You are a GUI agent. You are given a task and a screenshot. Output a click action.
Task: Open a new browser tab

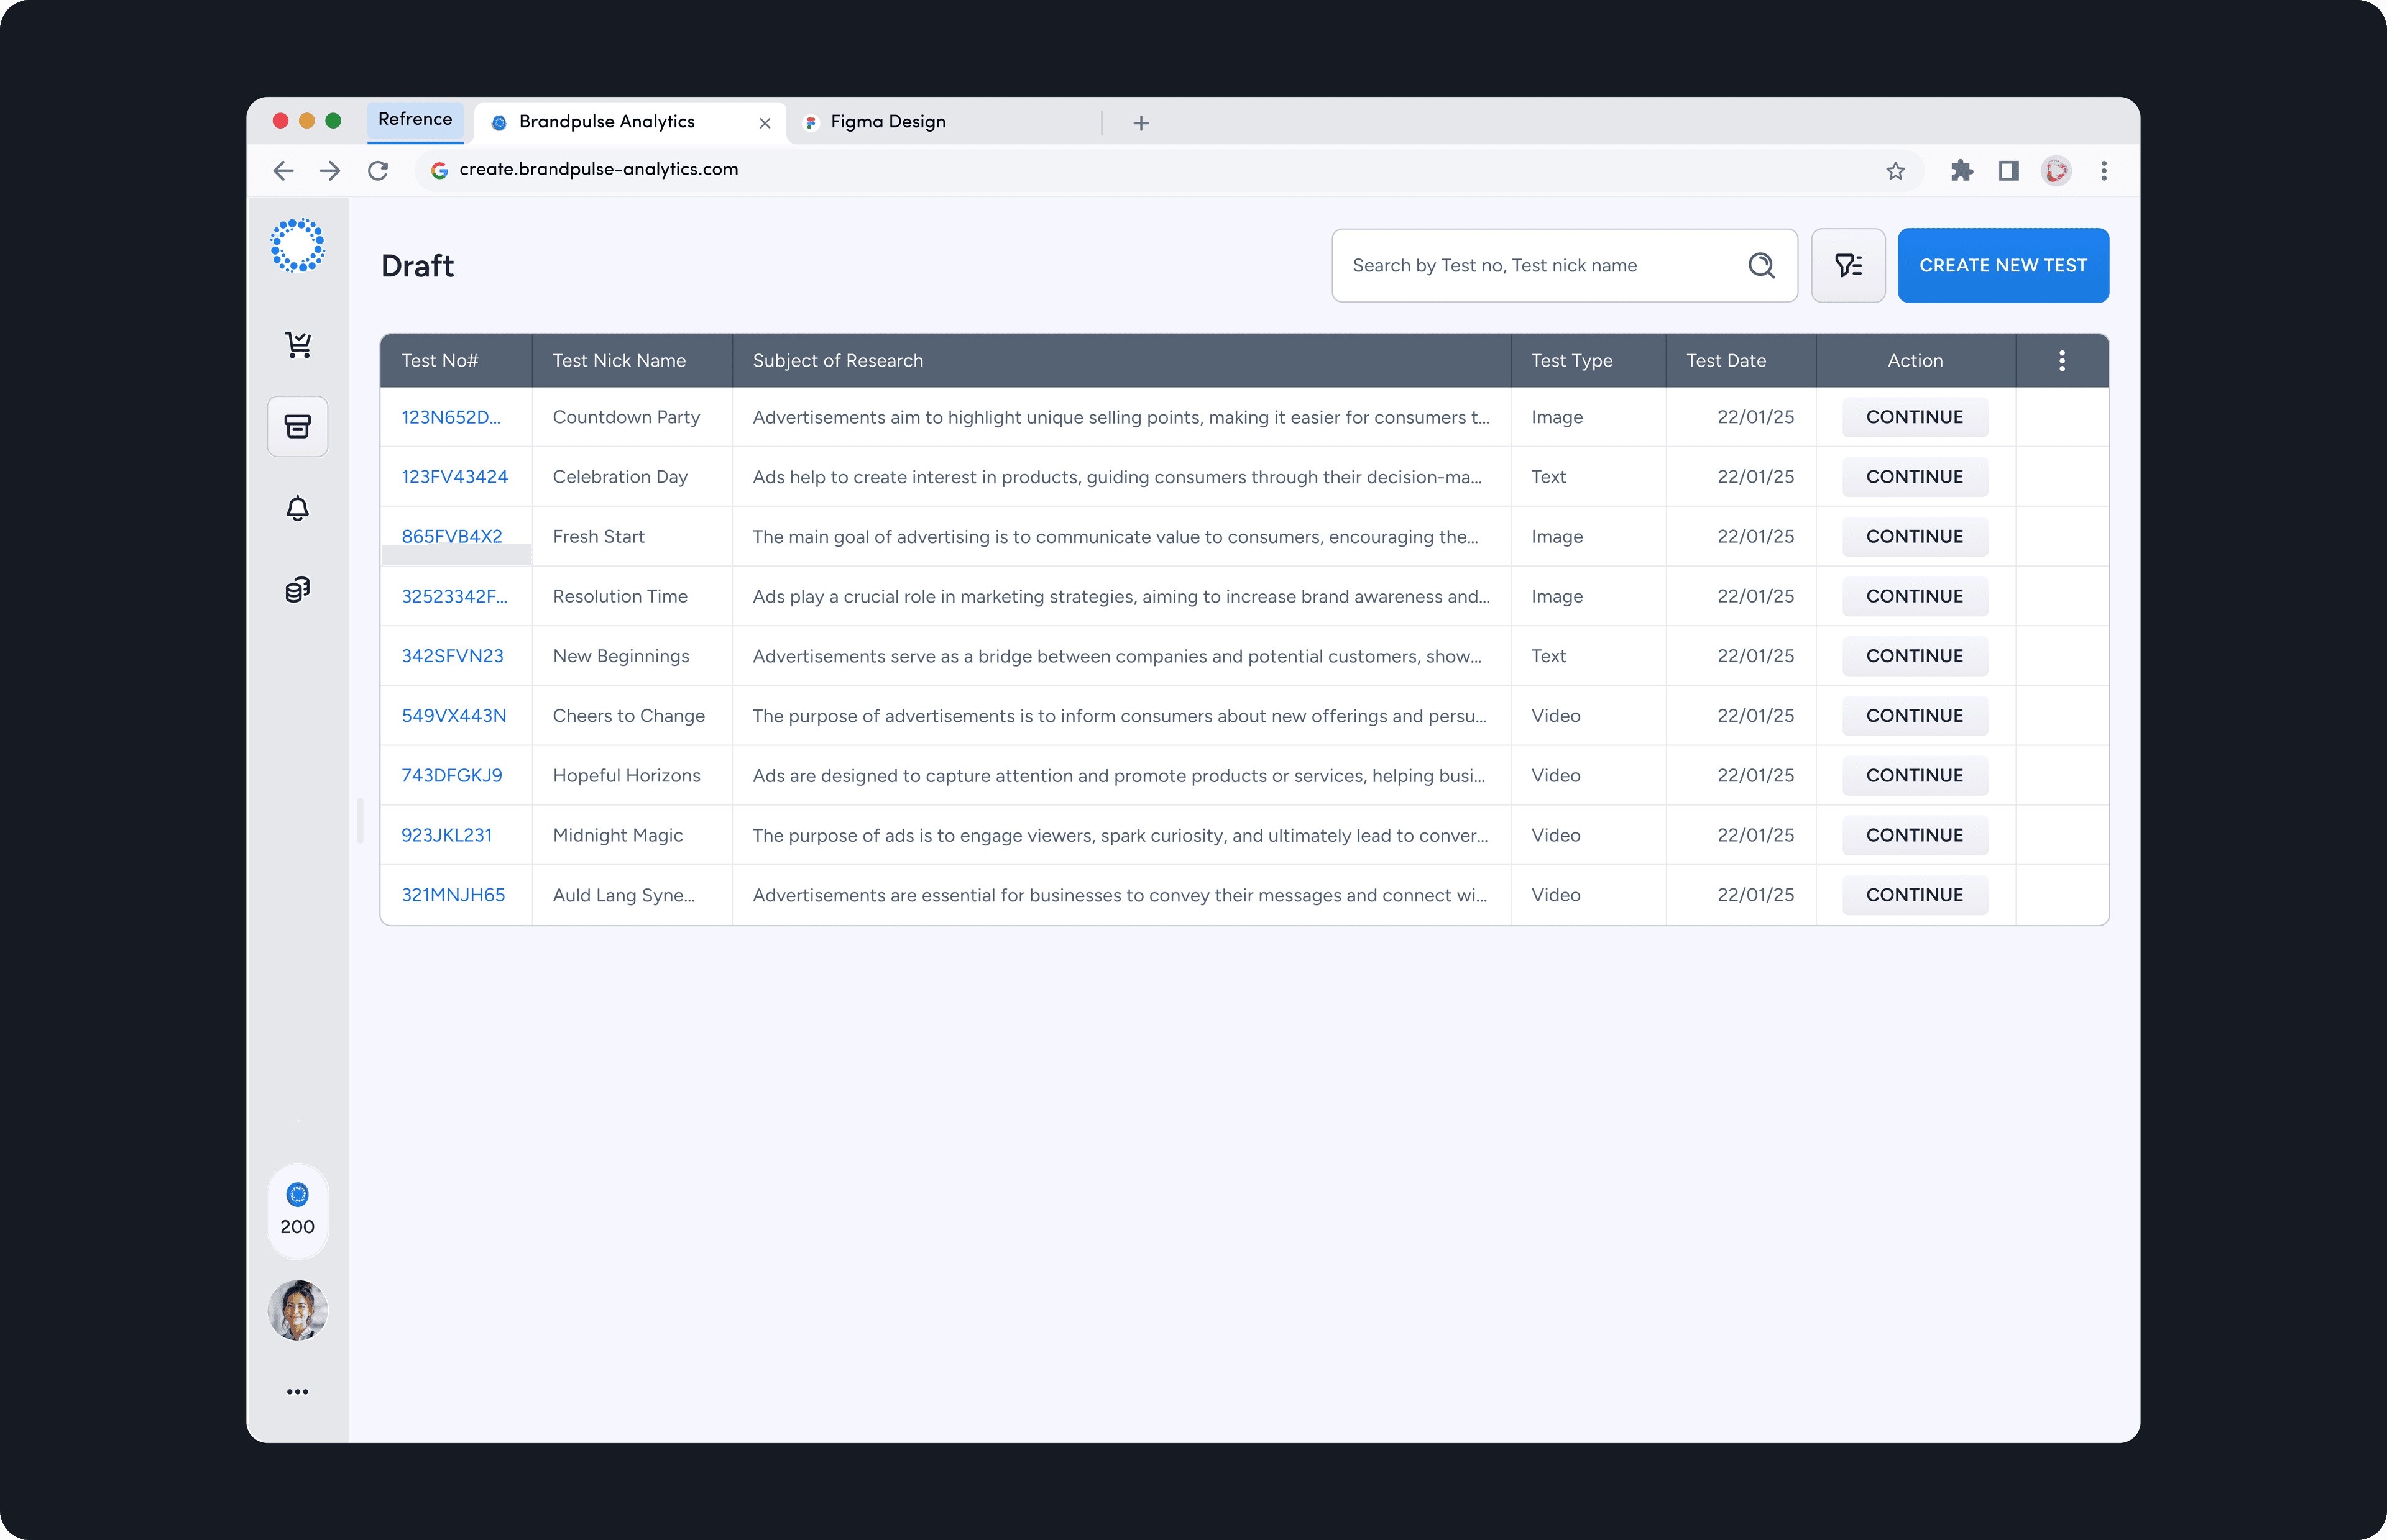point(1141,123)
